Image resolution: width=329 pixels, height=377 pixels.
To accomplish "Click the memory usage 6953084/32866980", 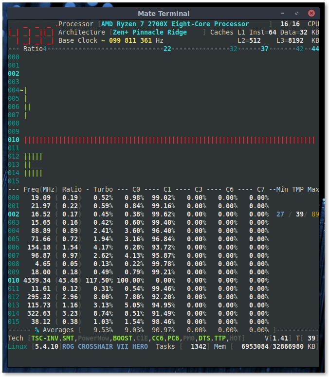I will 272,346.
